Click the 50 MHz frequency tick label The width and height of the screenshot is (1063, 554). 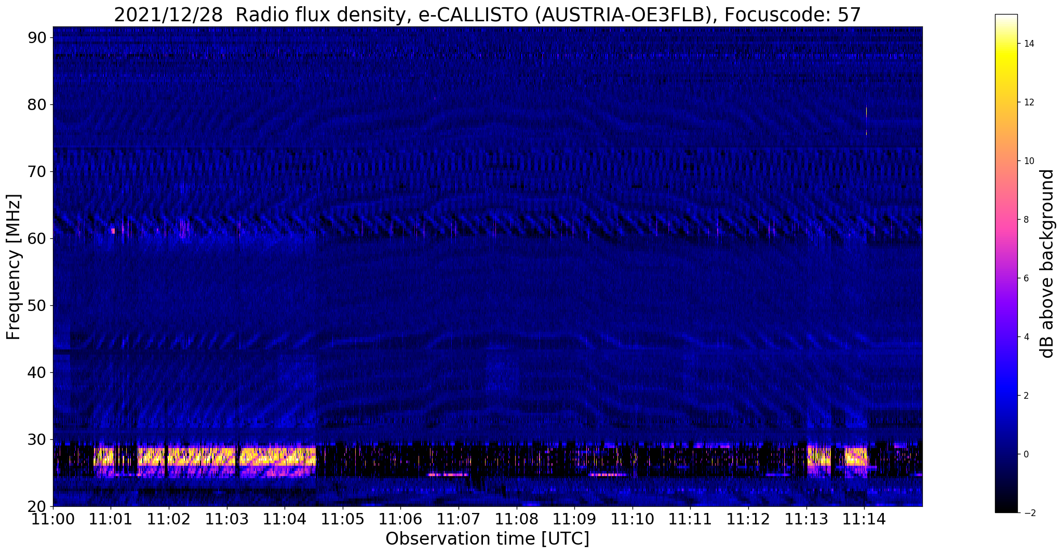point(37,305)
